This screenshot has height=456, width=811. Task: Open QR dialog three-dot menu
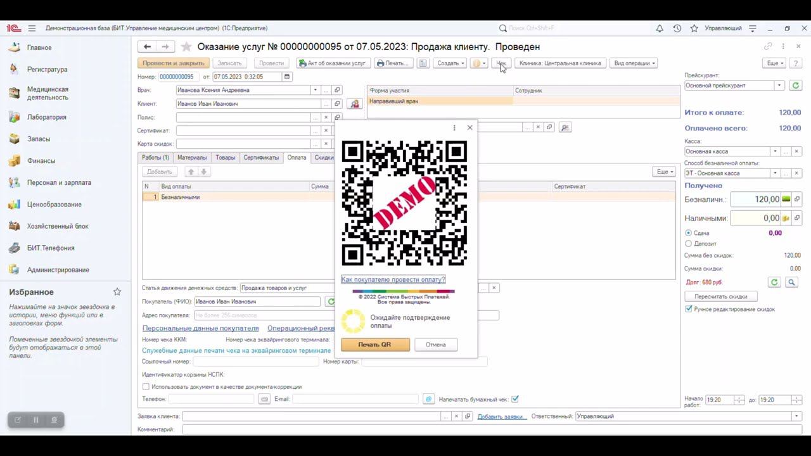454,127
